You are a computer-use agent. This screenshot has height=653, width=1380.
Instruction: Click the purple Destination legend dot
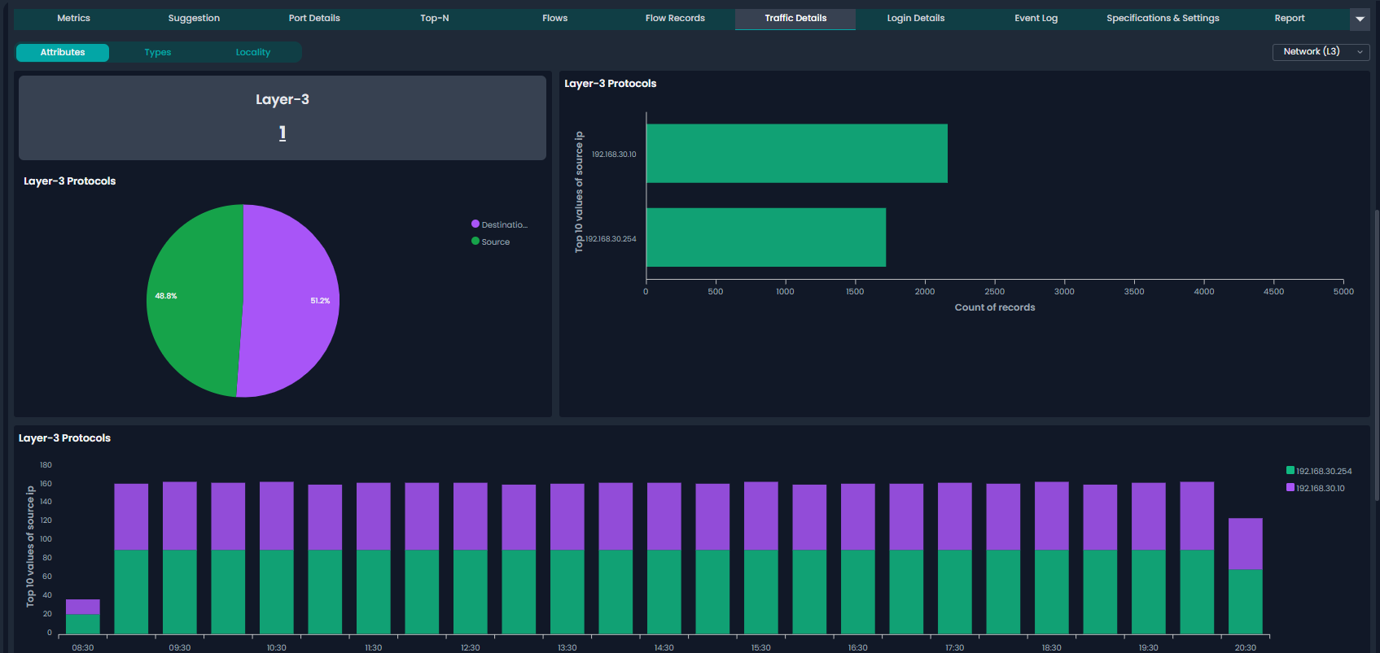tap(475, 224)
